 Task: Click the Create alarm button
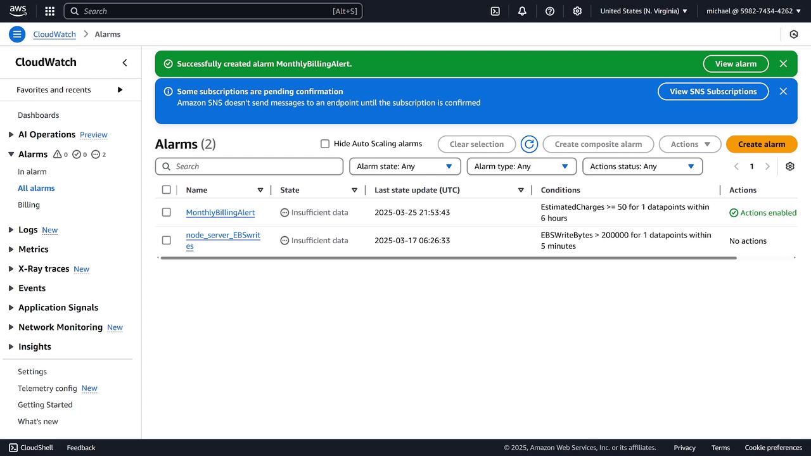pos(761,144)
